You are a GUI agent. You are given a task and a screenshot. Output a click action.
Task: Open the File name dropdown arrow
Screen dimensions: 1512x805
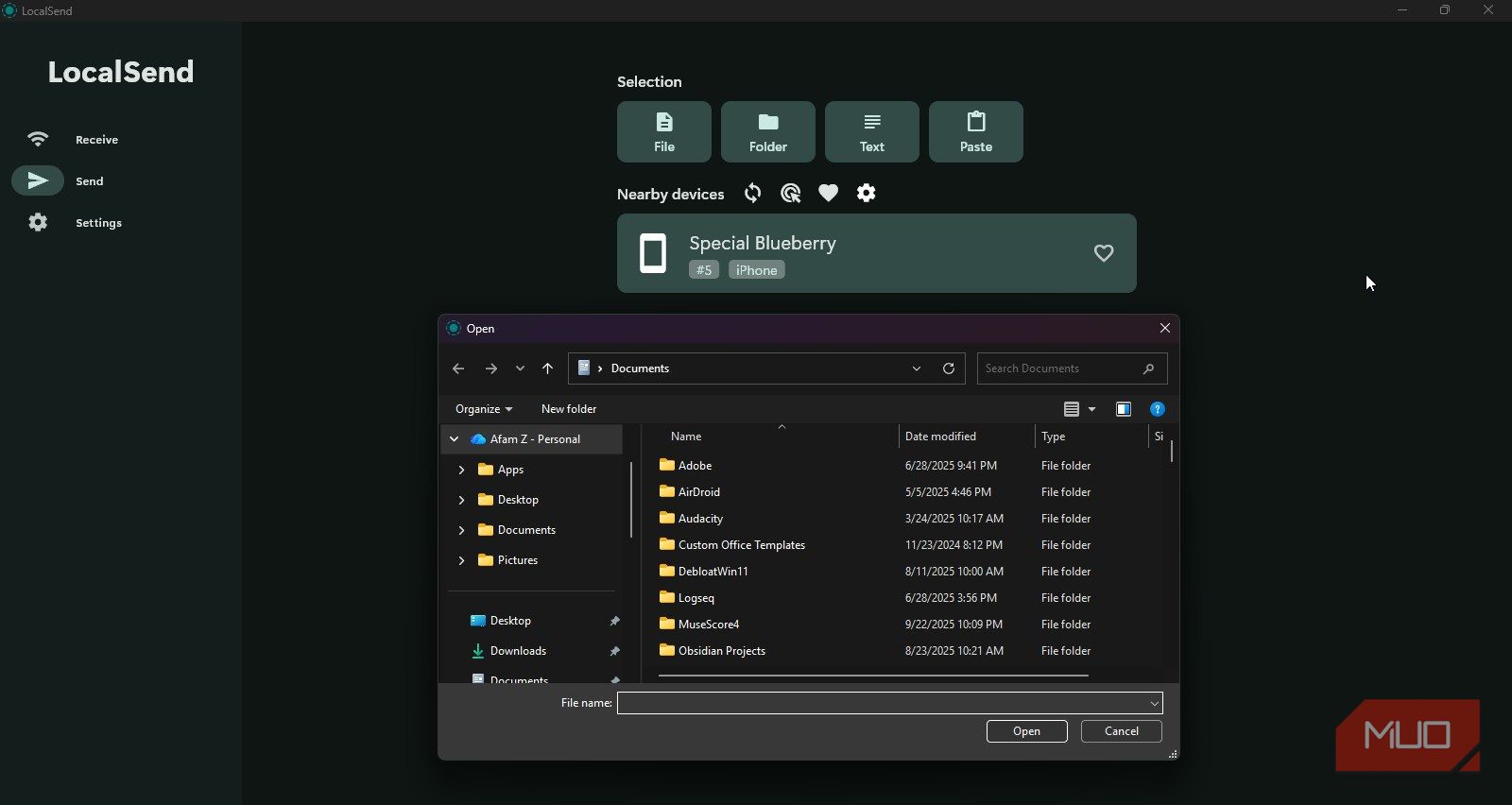click(1154, 703)
